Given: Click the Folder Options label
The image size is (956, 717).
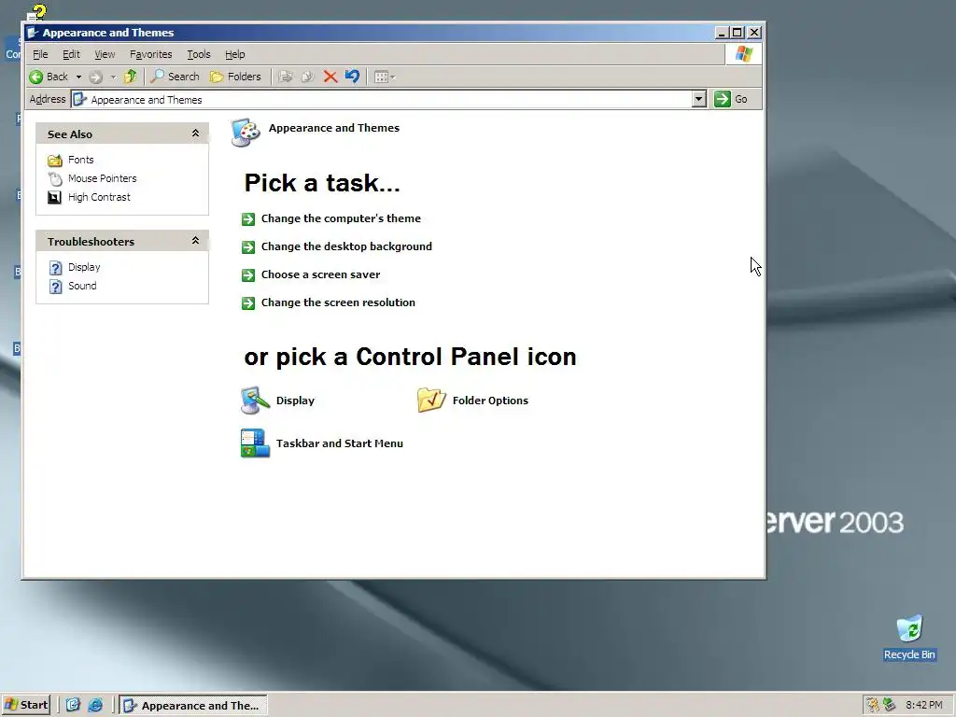Looking at the screenshot, I should point(490,401).
